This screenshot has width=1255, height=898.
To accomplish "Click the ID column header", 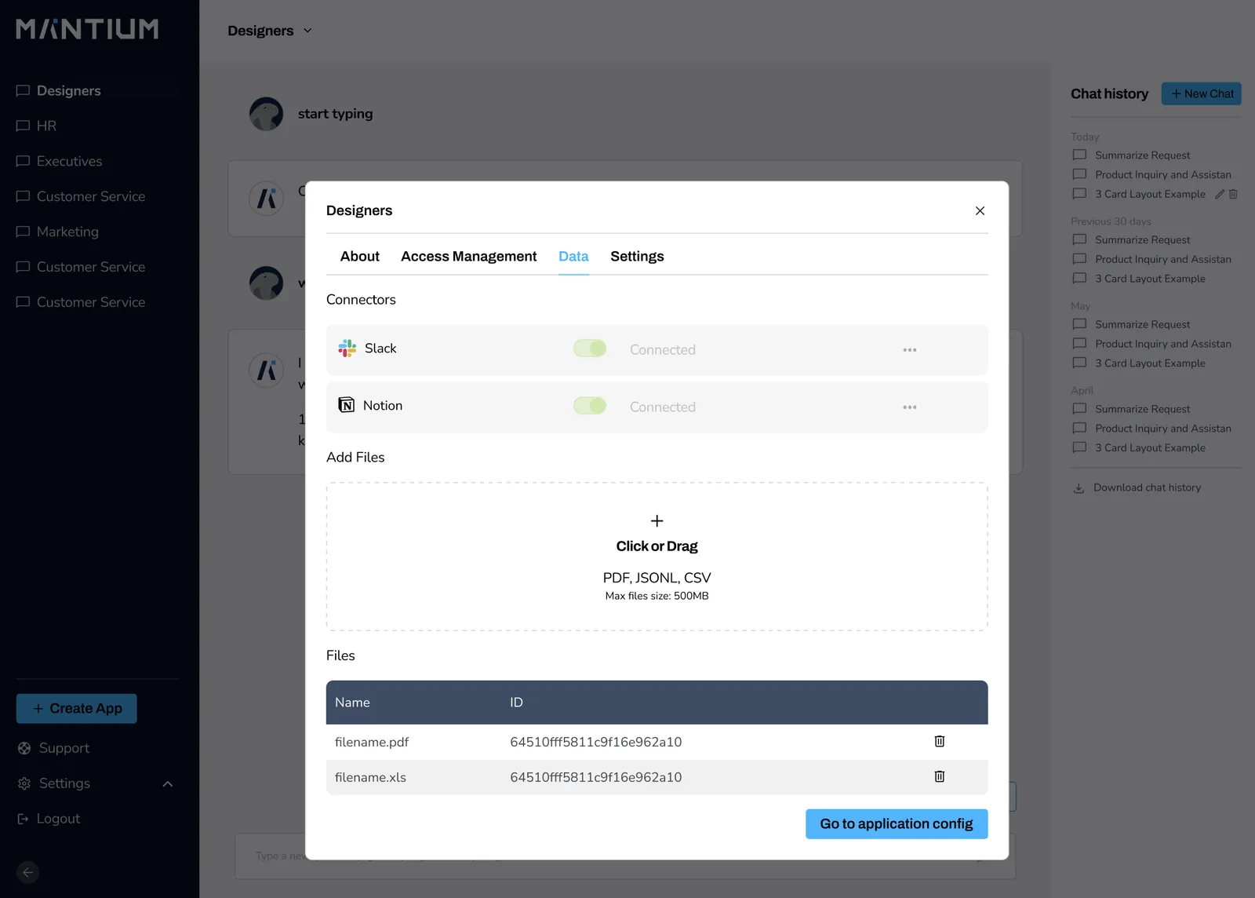I will point(516,703).
